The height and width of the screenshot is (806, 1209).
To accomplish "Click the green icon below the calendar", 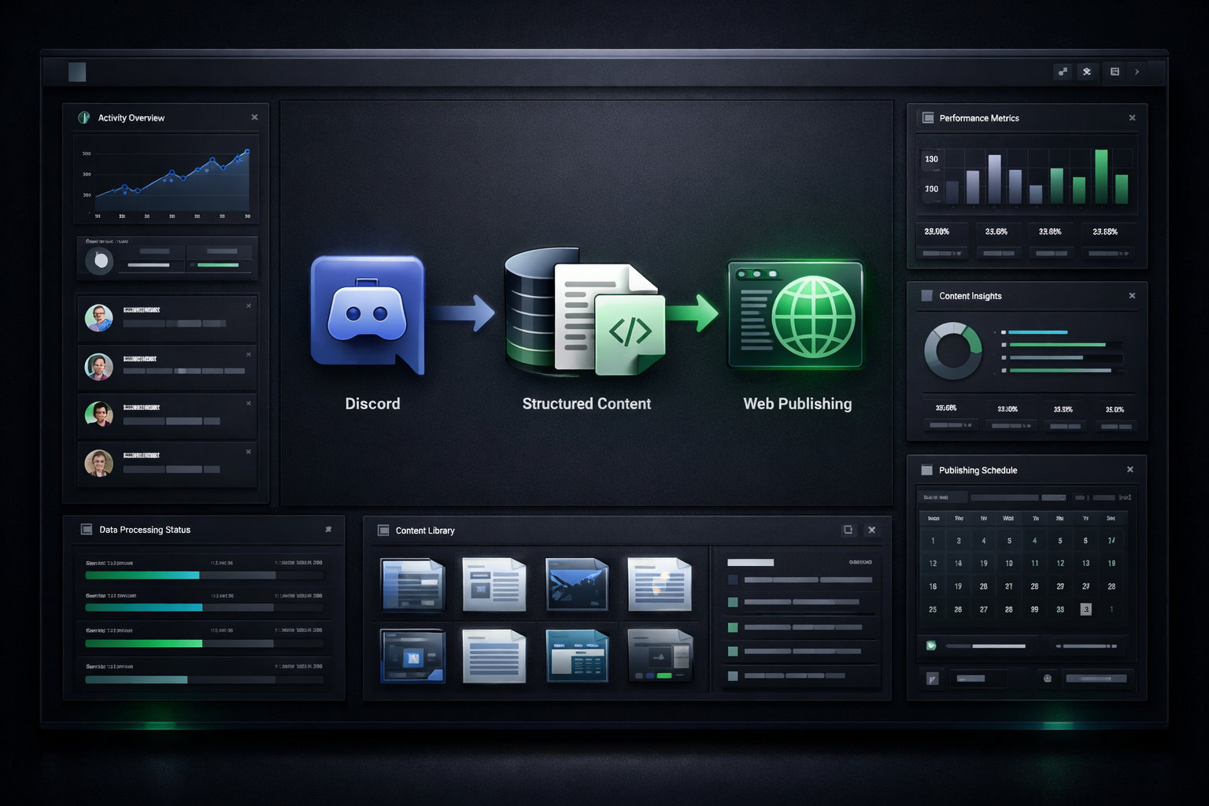I will pyautogui.click(x=931, y=645).
